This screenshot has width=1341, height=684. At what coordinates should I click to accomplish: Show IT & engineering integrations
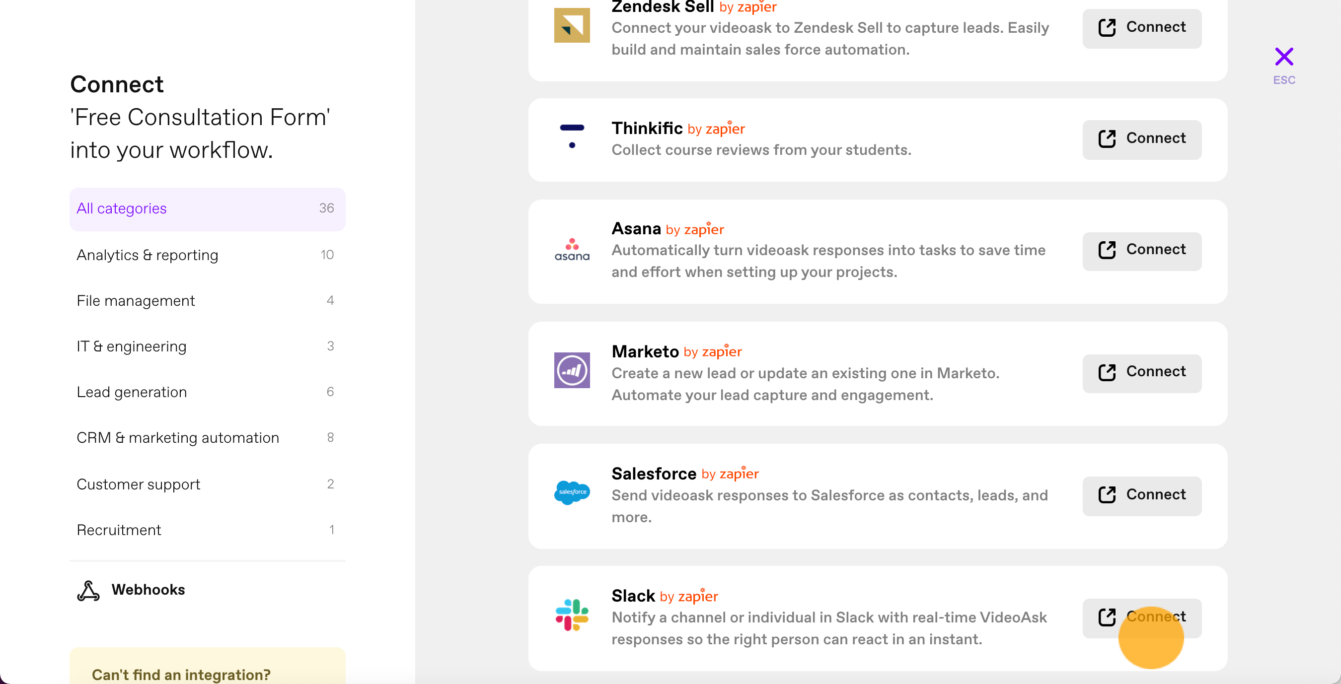click(207, 346)
